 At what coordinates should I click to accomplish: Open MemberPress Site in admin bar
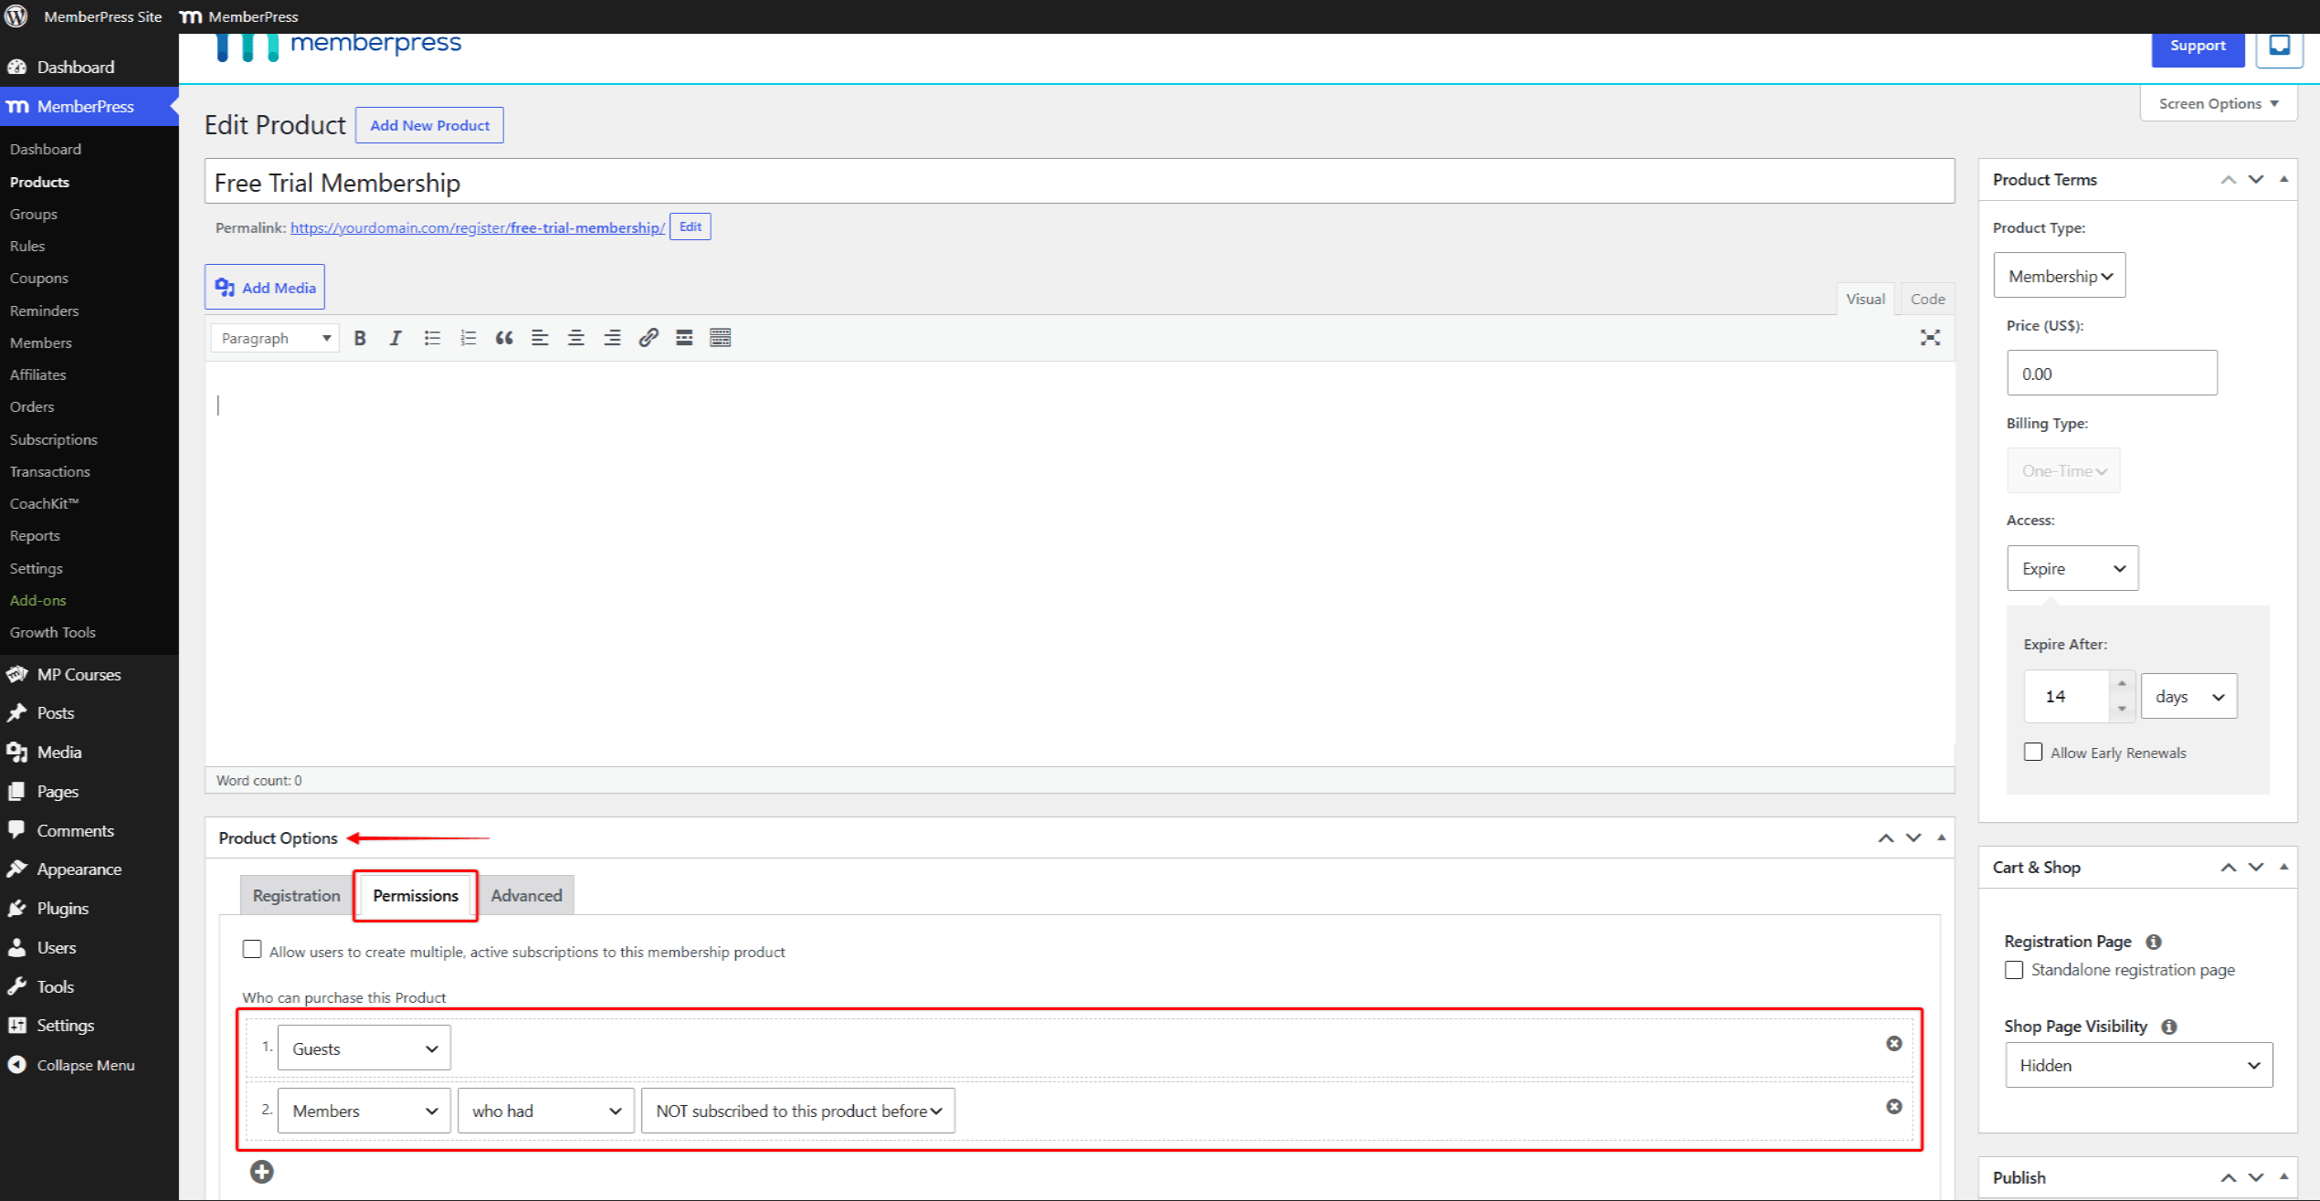(x=102, y=16)
